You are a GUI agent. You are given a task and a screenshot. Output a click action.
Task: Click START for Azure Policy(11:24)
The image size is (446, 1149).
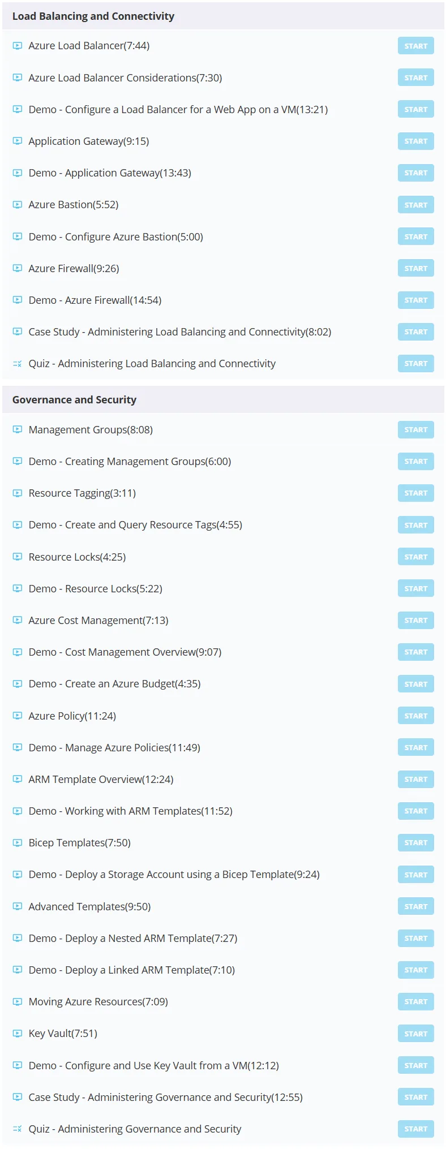click(x=416, y=716)
